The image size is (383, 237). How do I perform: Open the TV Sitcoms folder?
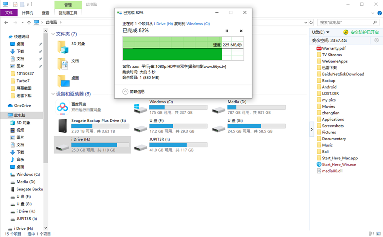coord(329,55)
